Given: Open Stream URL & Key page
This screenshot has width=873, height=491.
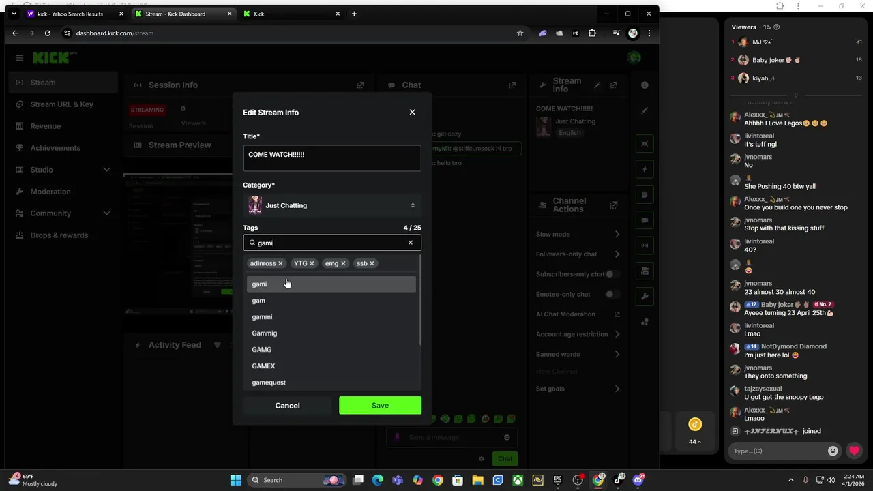Looking at the screenshot, I should click(63, 104).
